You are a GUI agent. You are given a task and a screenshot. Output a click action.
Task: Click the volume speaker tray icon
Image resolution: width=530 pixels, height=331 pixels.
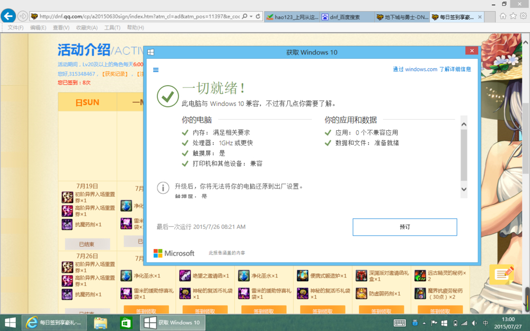pos(474,323)
